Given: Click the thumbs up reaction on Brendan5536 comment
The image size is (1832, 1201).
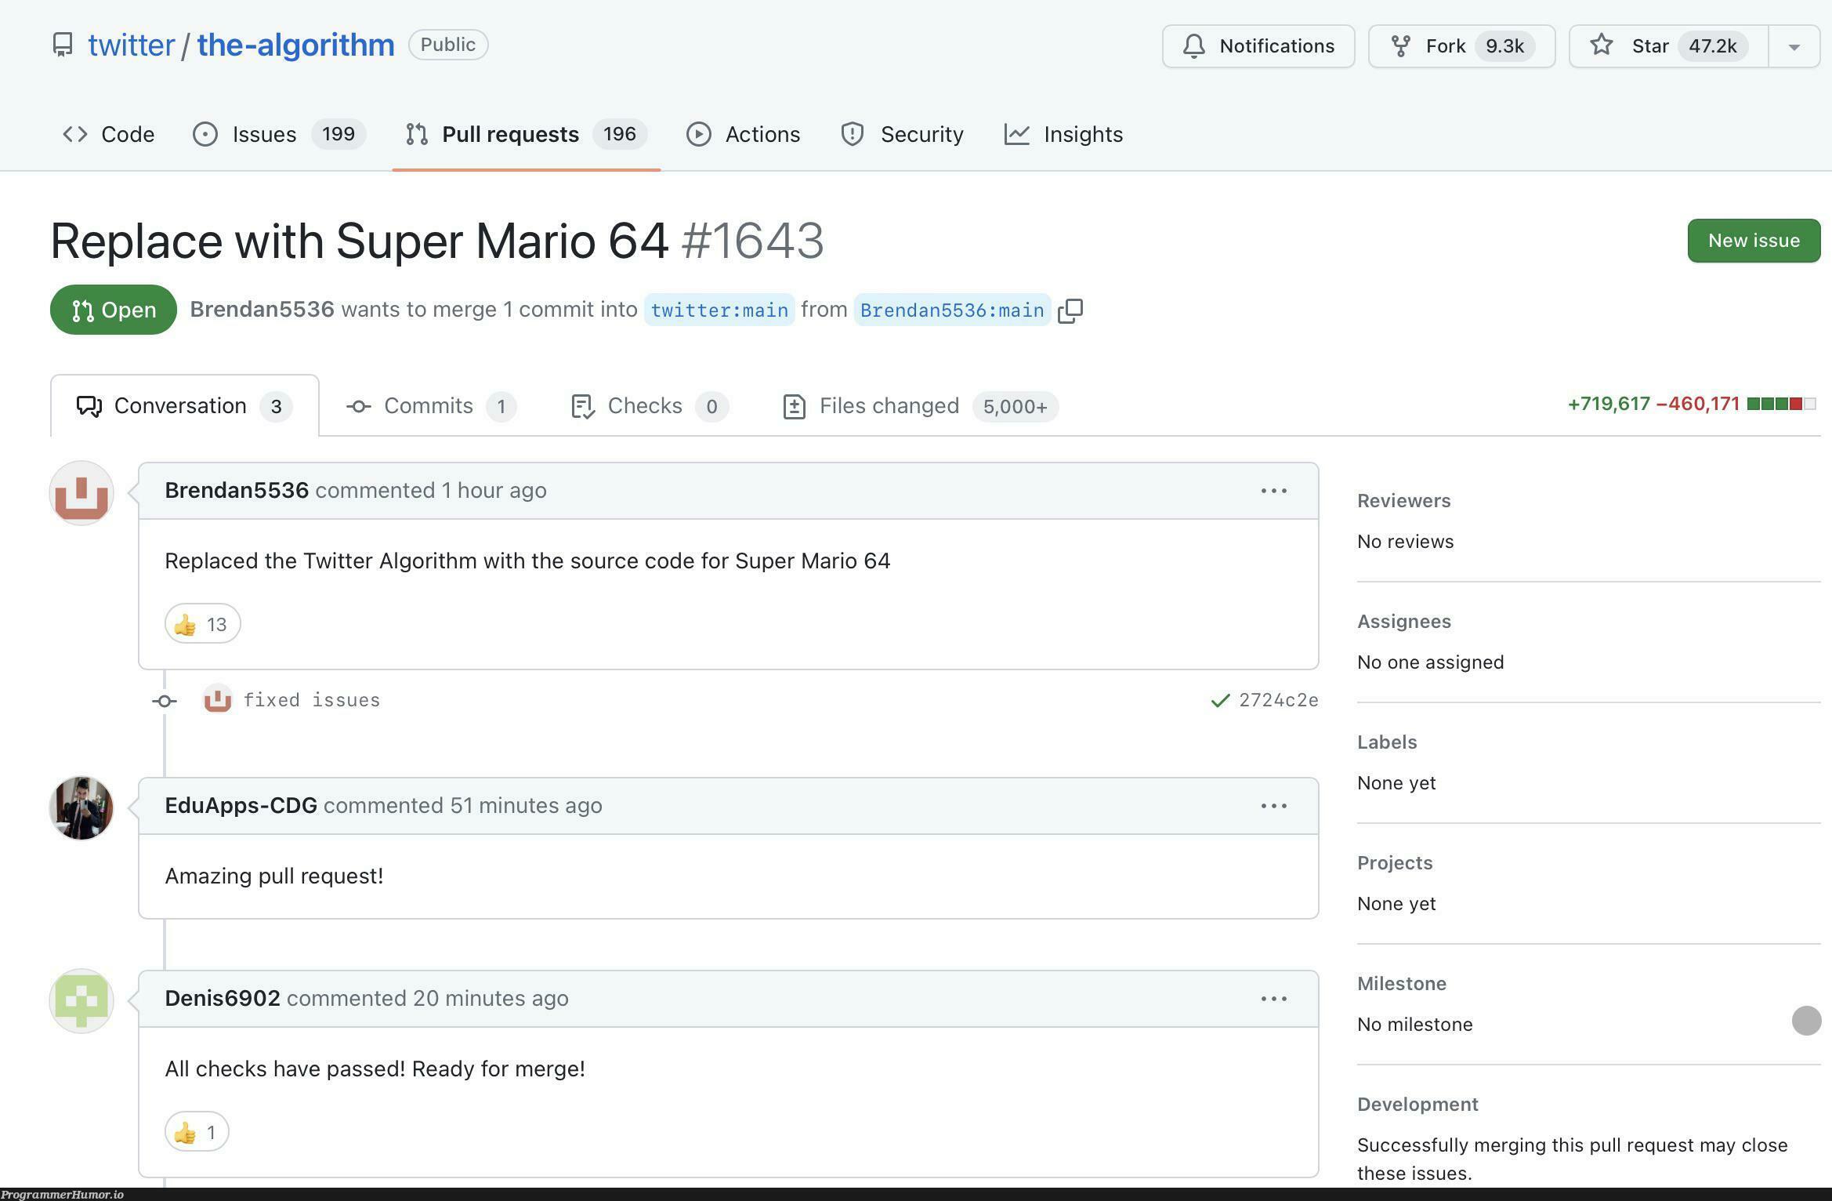Looking at the screenshot, I should click(200, 622).
